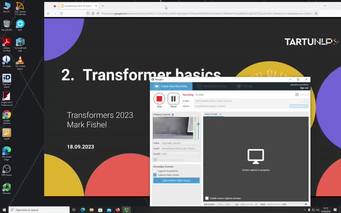Viewport: 341px width, 213px height.
Task: Open the Windows Start menu
Action: (x=4, y=210)
